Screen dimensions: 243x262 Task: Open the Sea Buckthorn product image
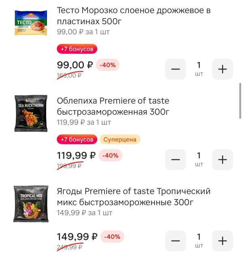[31, 113]
